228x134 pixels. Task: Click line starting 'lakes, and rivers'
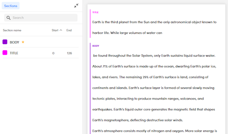(x=150, y=77)
